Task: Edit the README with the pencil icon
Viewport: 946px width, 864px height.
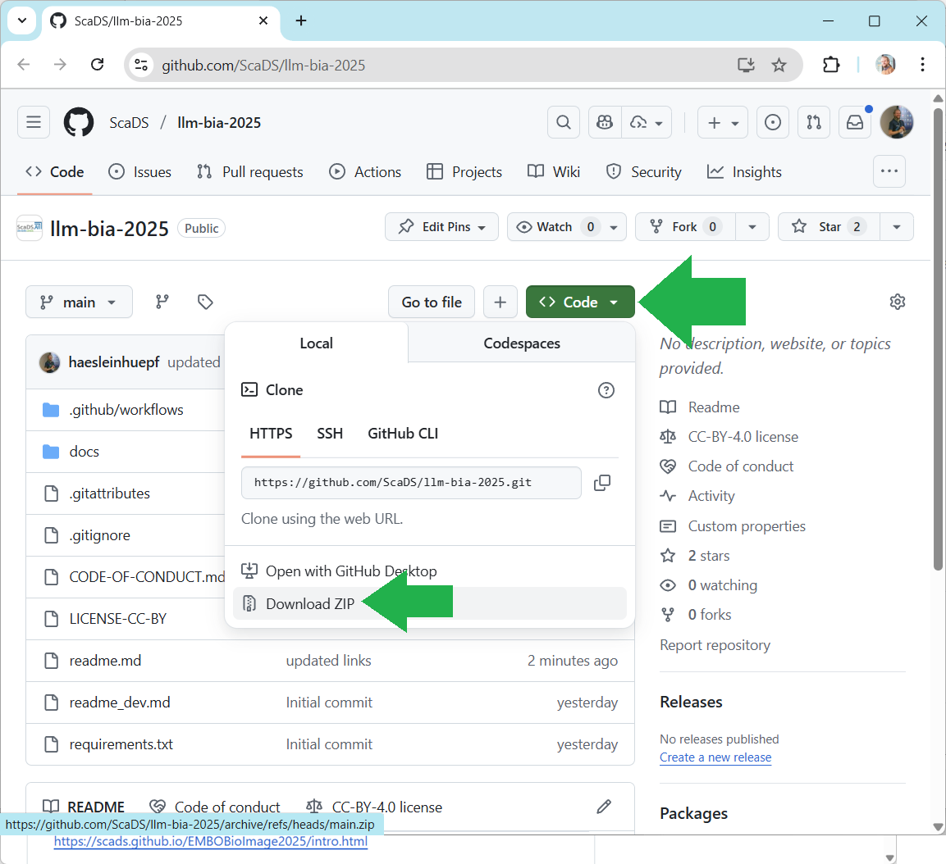Action: (604, 807)
